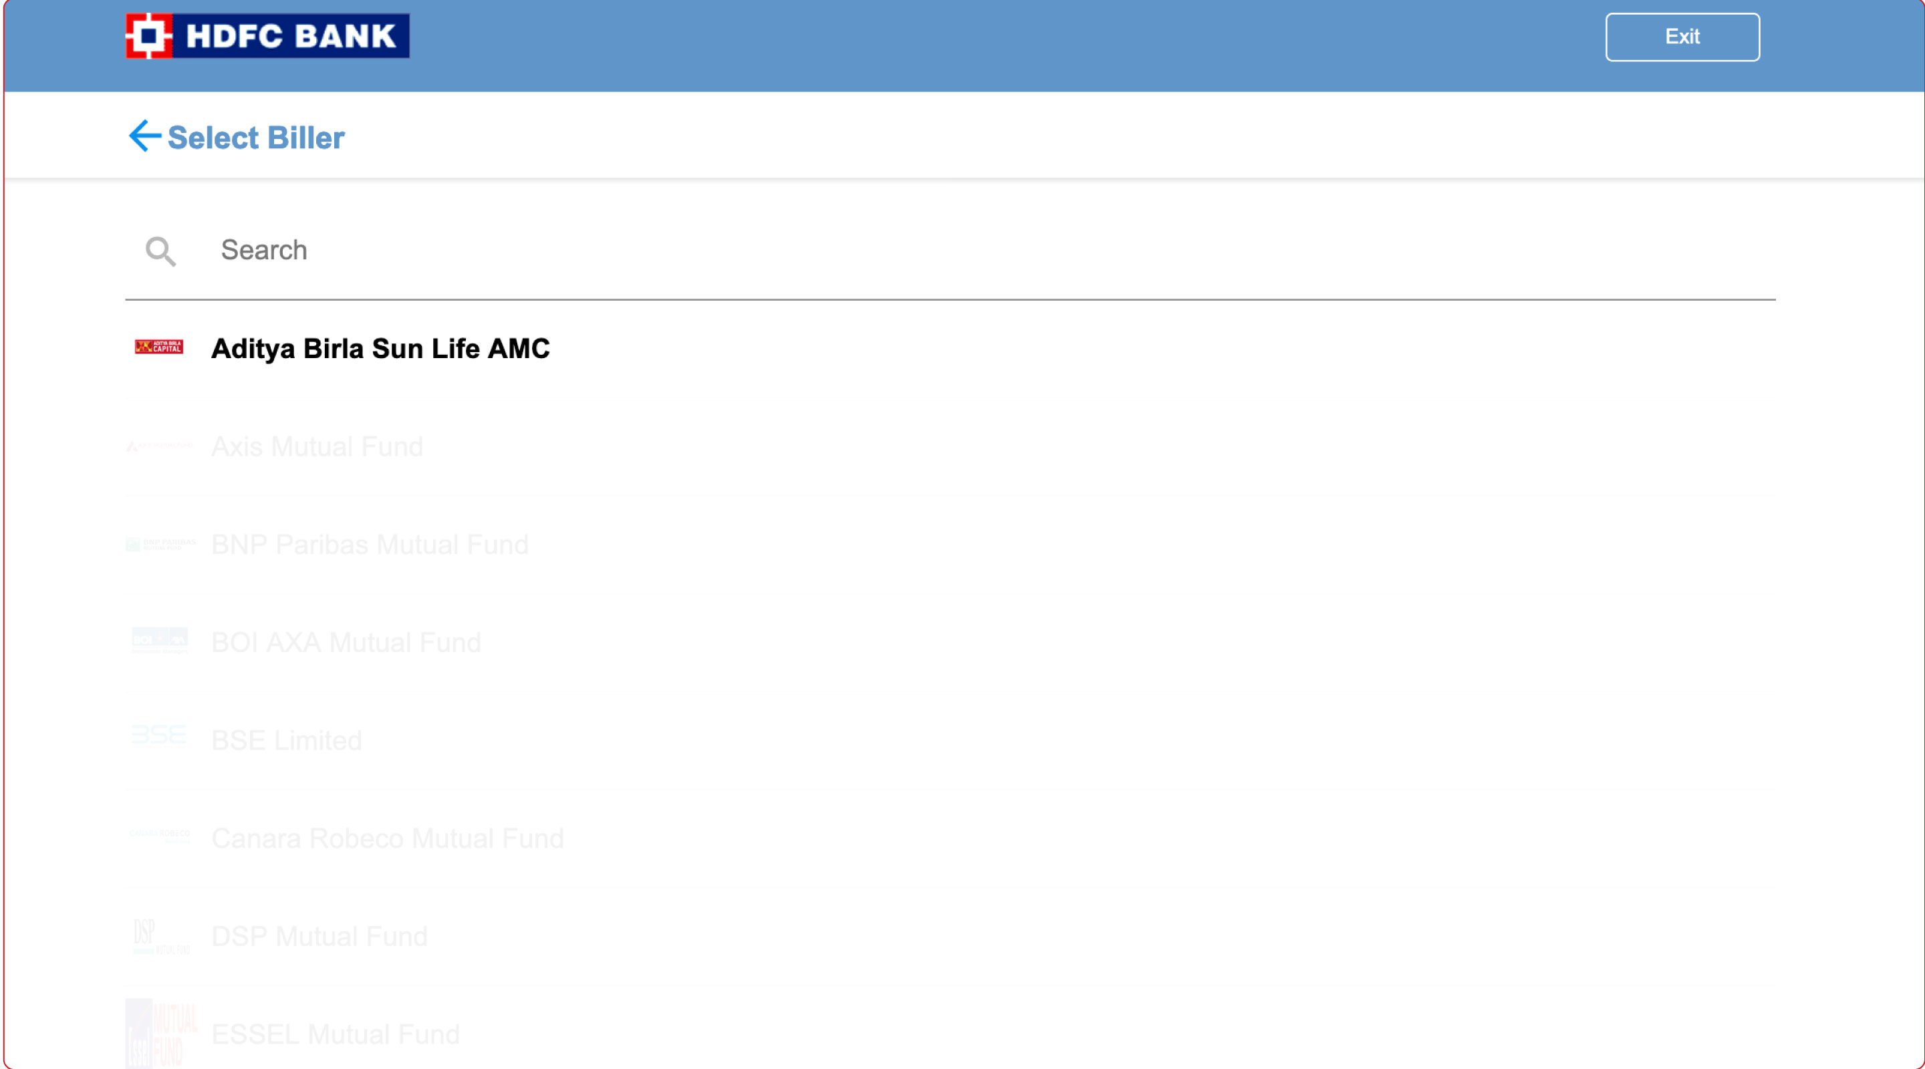Click the BNP Paribas logo icon

tap(160, 545)
